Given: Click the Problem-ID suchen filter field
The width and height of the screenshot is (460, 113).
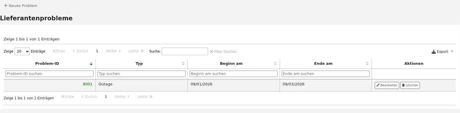Looking at the screenshot, I should (49, 74).
